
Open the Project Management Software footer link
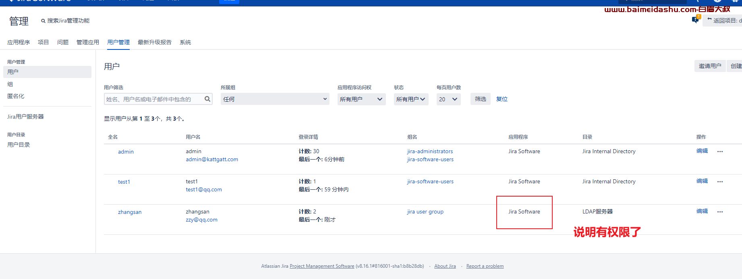pos(322,266)
